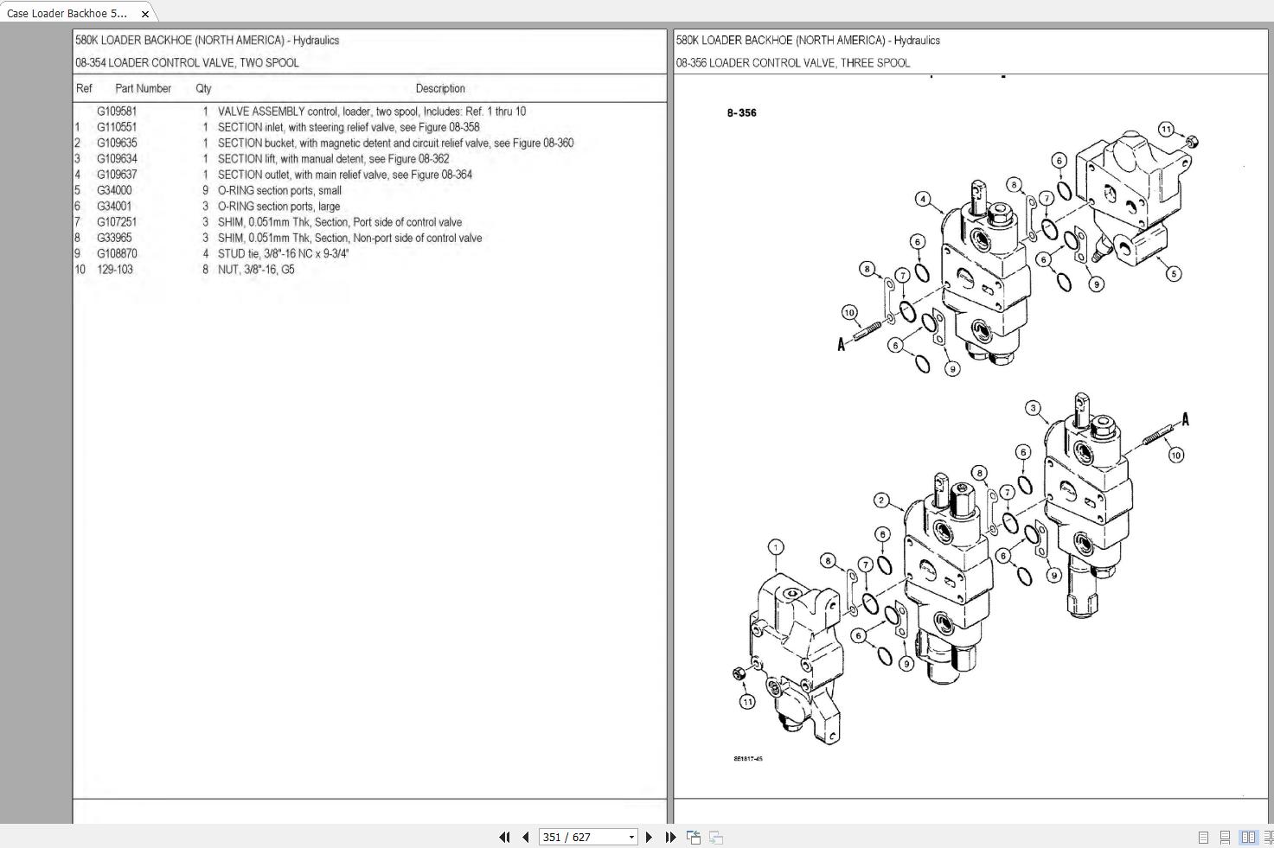Click the Part Number column header

tap(143, 88)
